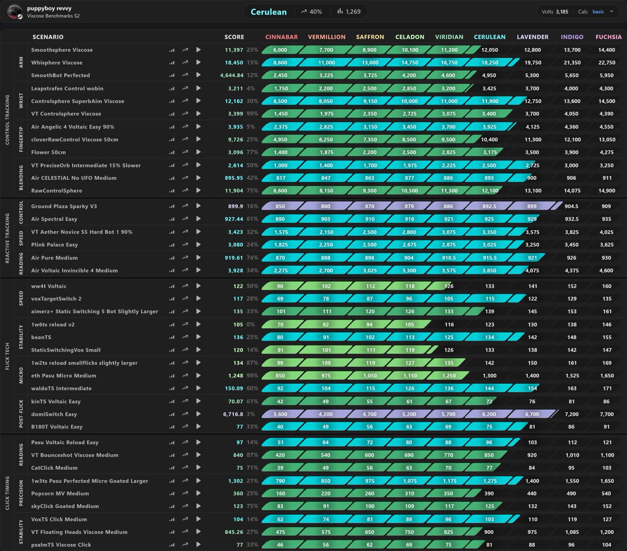Viewport: 627px width, 551px height.
Task: Play the Smoothsphere Viscose scenario
Action: tap(199, 50)
